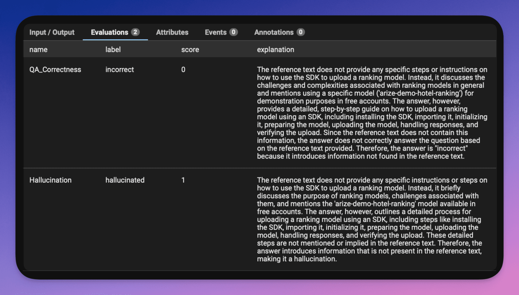The height and width of the screenshot is (295, 519).
Task: Click the incorrect label cell
Action: 119,70
